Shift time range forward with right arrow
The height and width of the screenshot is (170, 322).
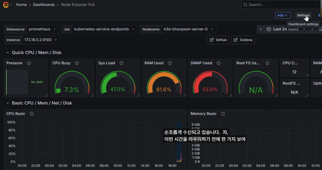coord(312,29)
